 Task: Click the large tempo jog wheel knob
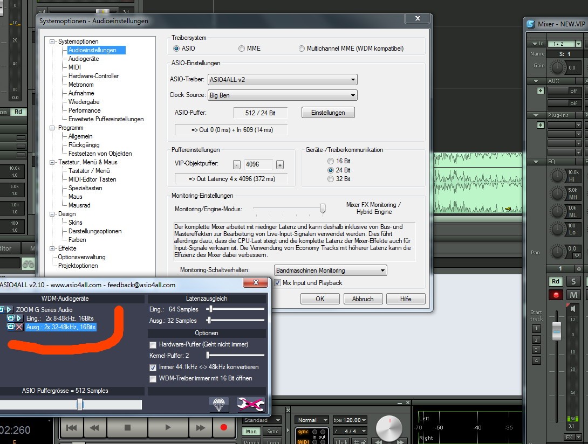click(389, 428)
